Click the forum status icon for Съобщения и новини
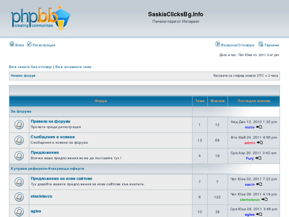Viewport: 289px width, 217px height. click(19, 140)
